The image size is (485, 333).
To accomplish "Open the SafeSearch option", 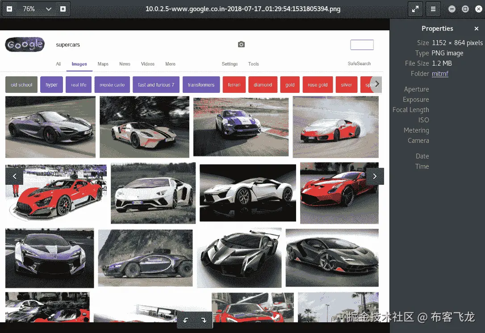I will (x=359, y=63).
